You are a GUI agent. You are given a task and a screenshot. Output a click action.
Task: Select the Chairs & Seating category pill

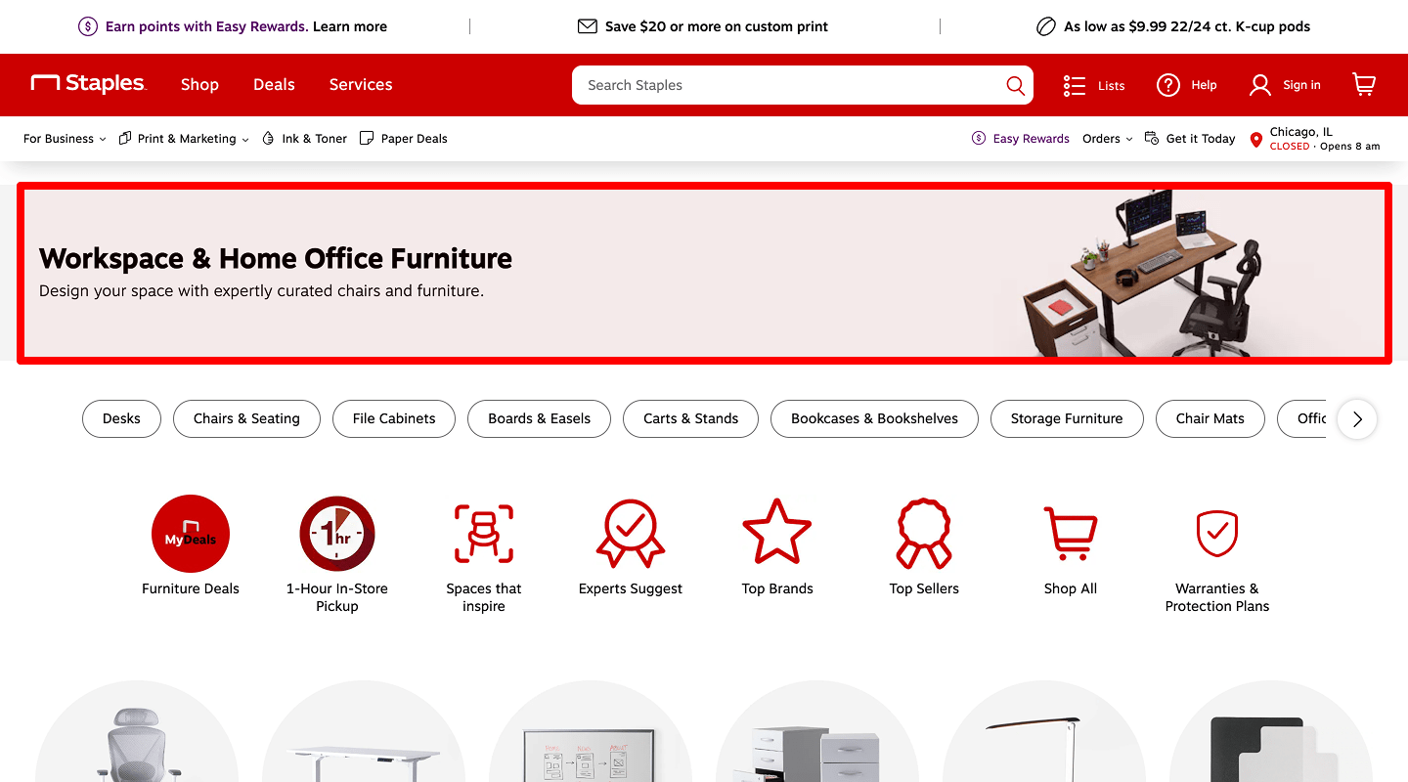(246, 418)
